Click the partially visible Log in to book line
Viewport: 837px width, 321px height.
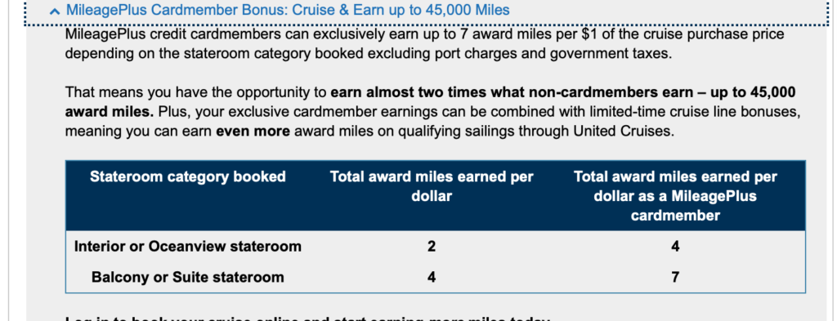click(x=307, y=318)
